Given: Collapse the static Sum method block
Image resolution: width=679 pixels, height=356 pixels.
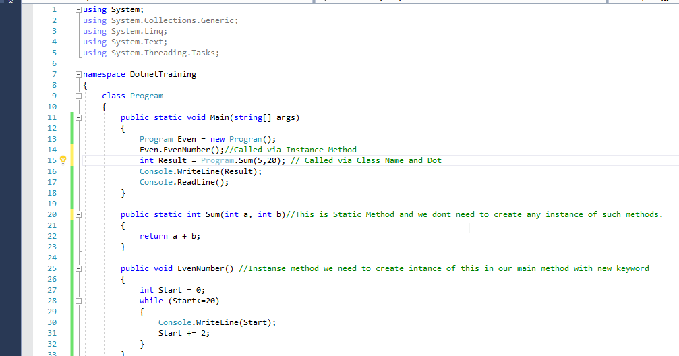Looking at the screenshot, I should pos(78,215).
